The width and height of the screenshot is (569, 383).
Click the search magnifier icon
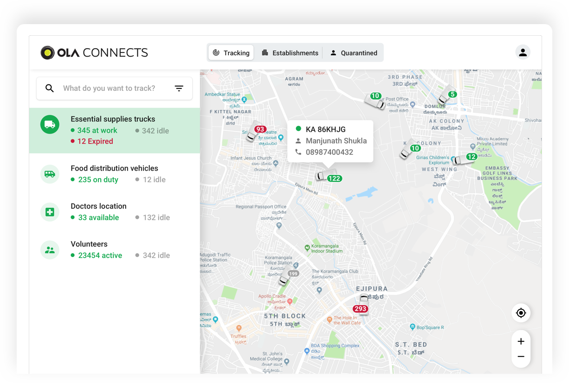point(50,88)
